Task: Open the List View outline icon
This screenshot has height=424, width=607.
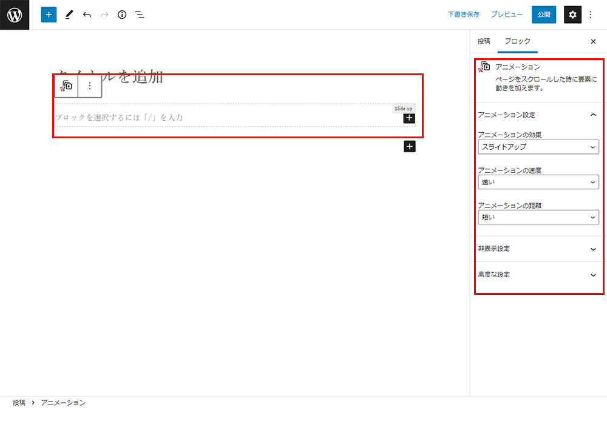Action: coord(139,15)
